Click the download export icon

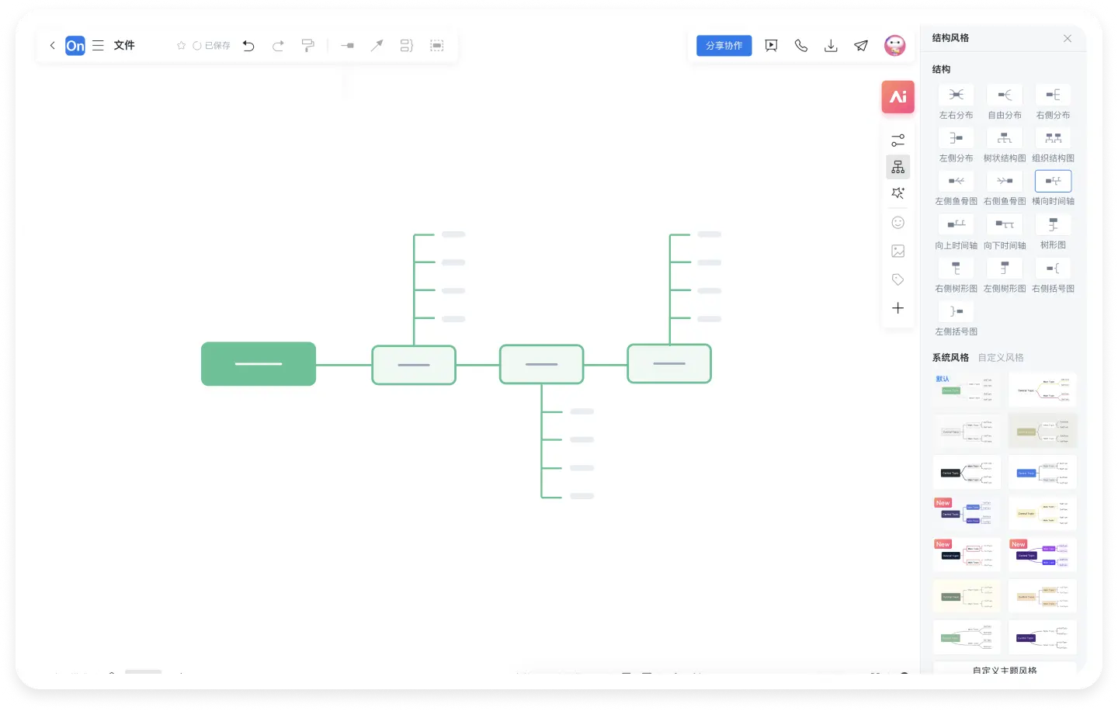click(831, 46)
